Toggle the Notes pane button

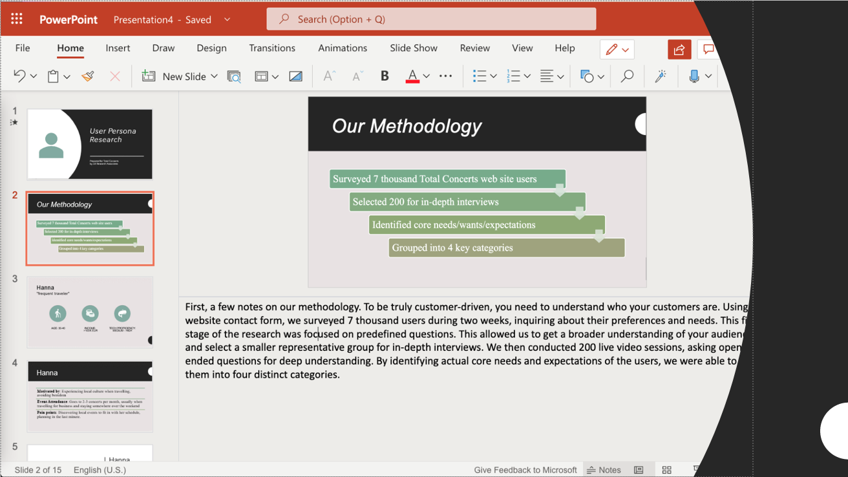pos(604,470)
